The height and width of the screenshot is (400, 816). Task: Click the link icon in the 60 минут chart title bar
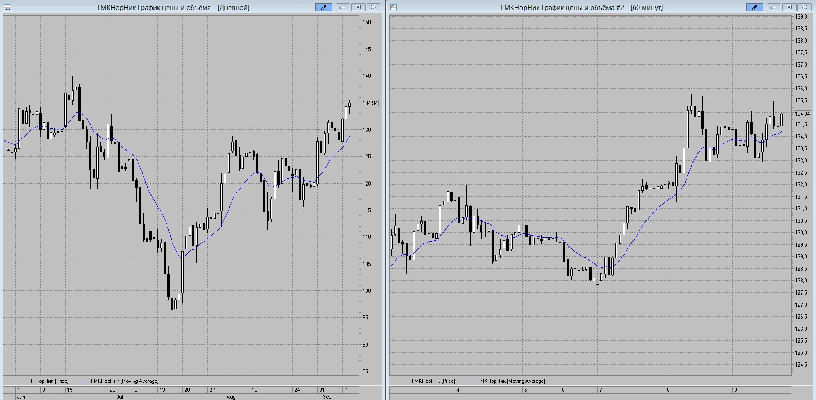(x=754, y=7)
